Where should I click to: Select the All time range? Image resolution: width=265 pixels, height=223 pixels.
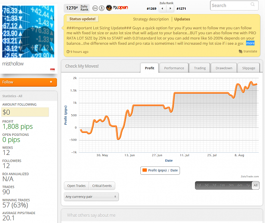(256, 185)
